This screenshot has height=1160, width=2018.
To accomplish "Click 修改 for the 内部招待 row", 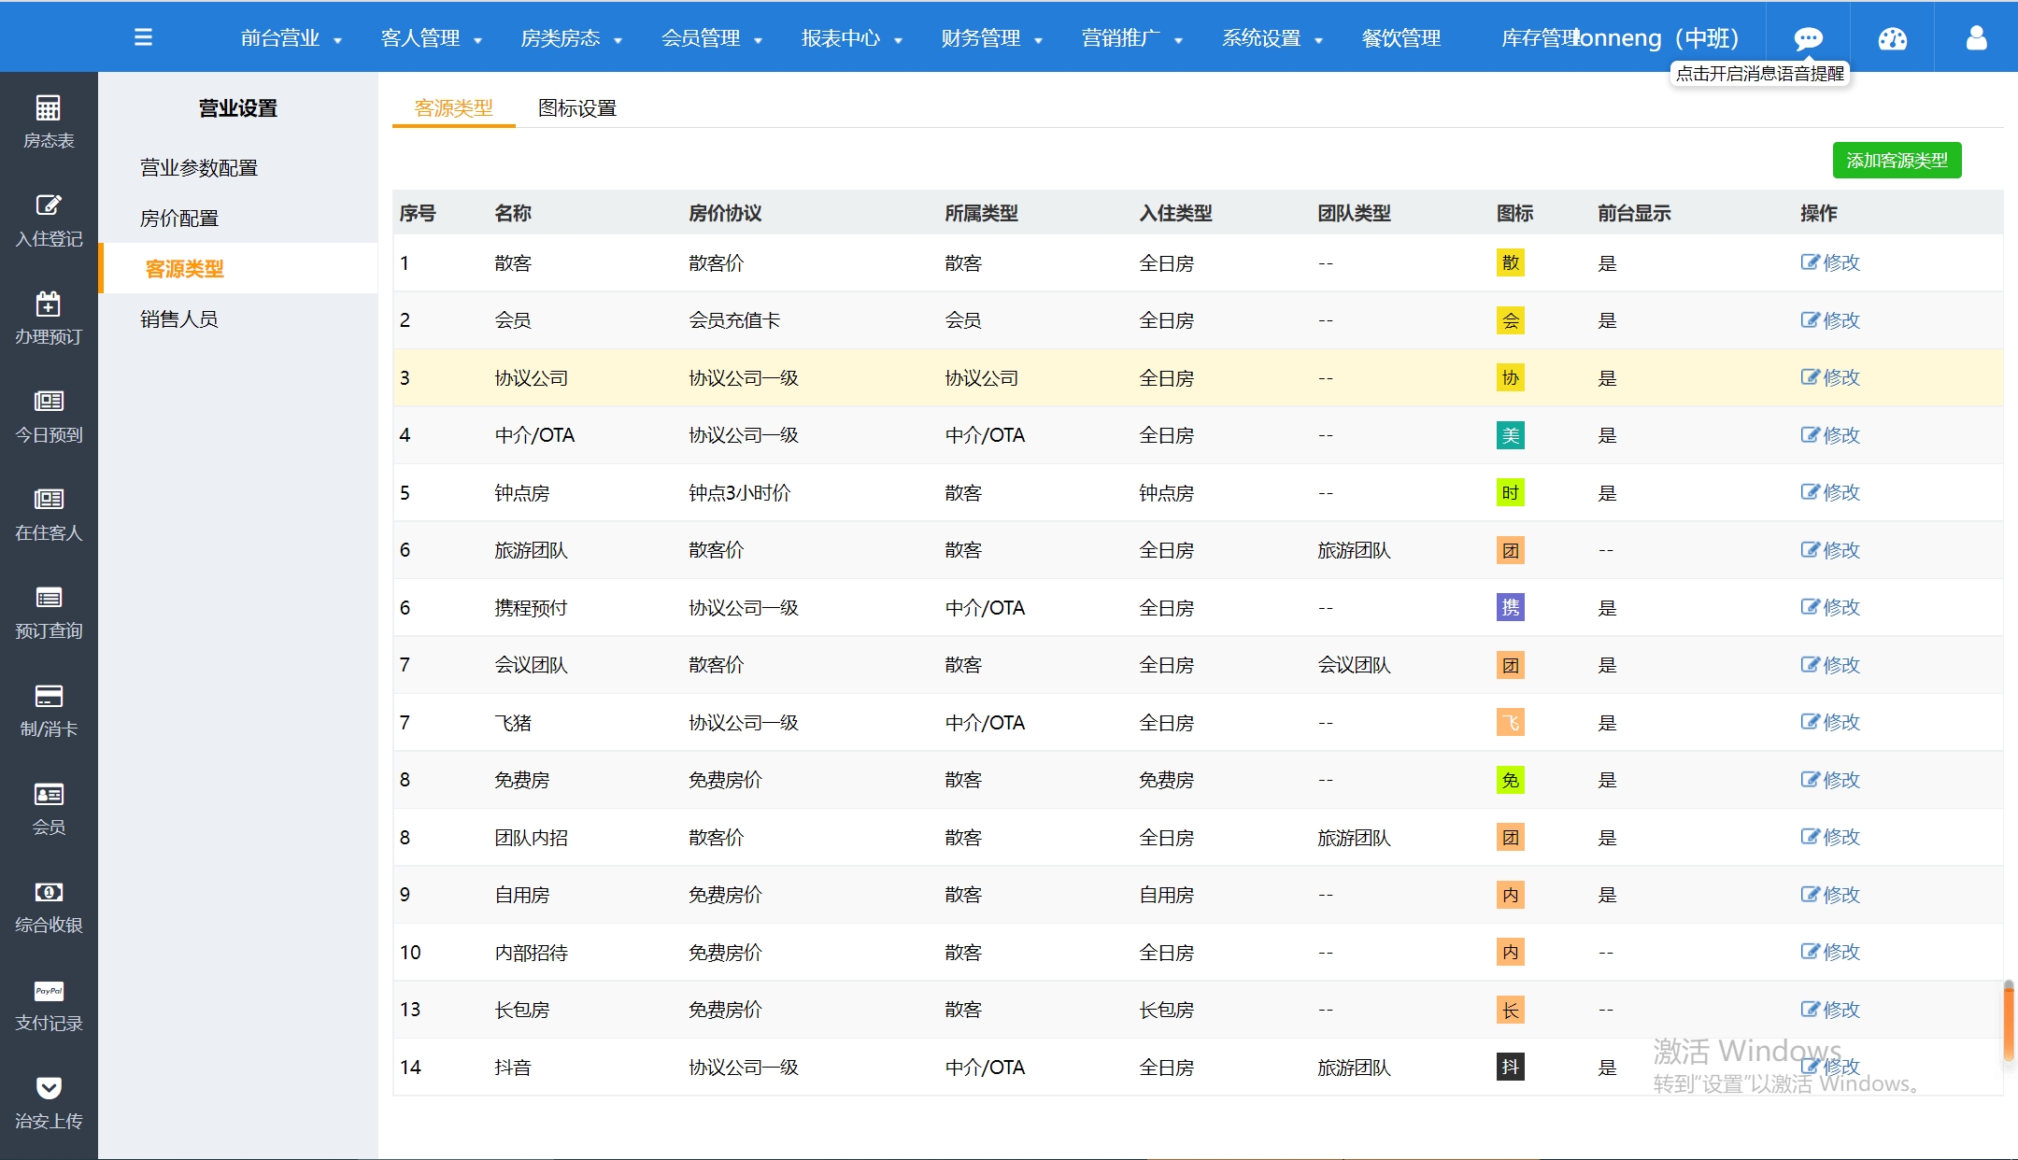I will point(1830,952).
